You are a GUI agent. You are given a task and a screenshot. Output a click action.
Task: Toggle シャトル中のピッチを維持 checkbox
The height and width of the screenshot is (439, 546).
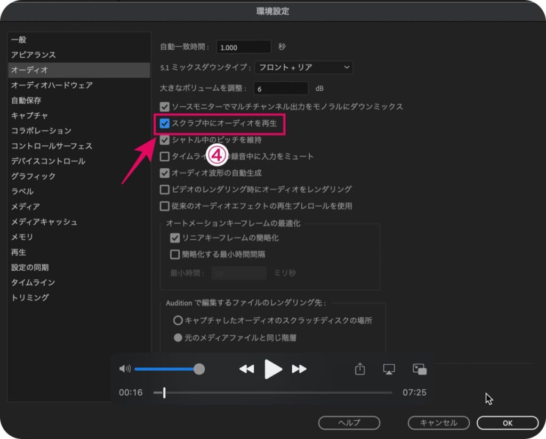[x=164, y=140]
